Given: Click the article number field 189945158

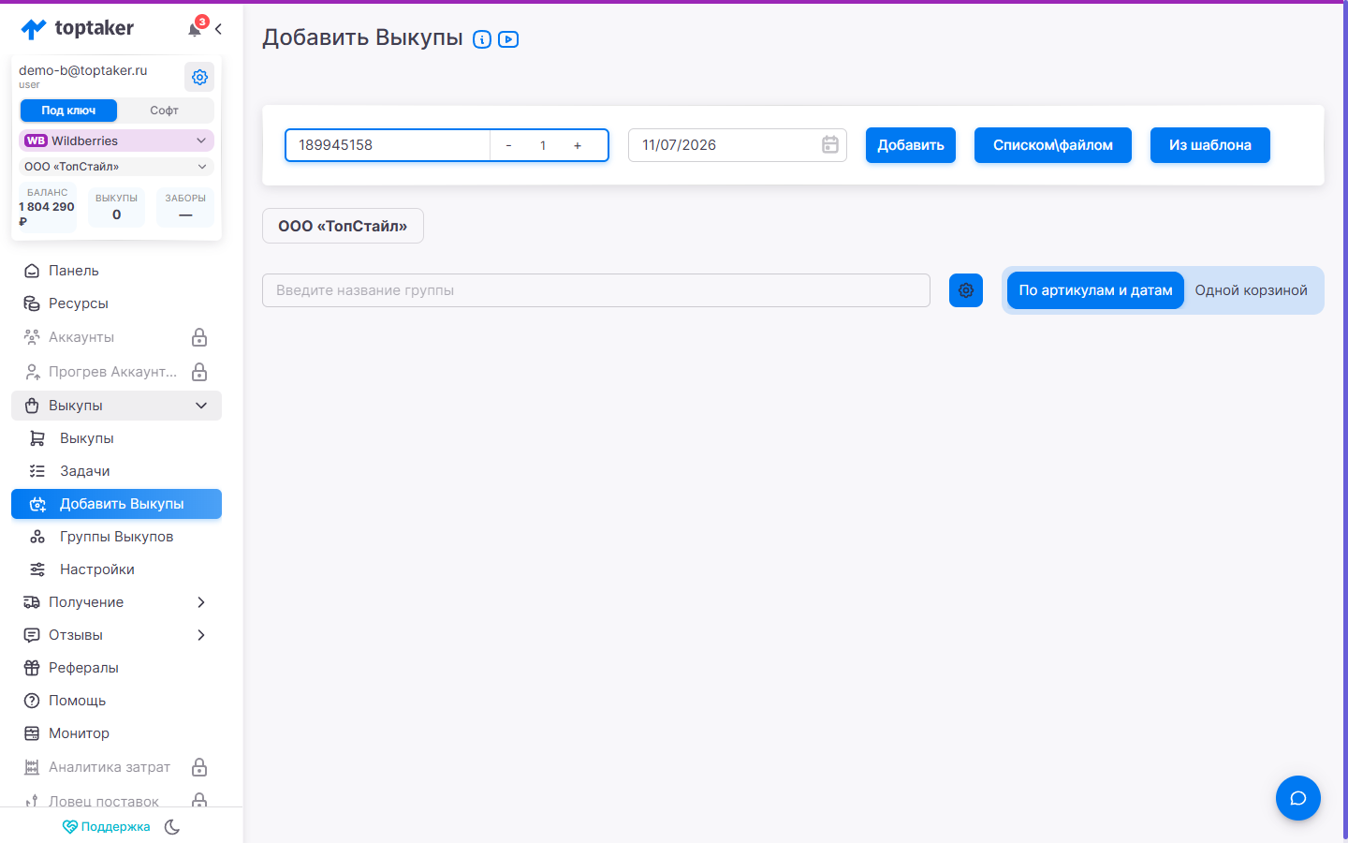Looking at the screenshot, I should (388, 145).
